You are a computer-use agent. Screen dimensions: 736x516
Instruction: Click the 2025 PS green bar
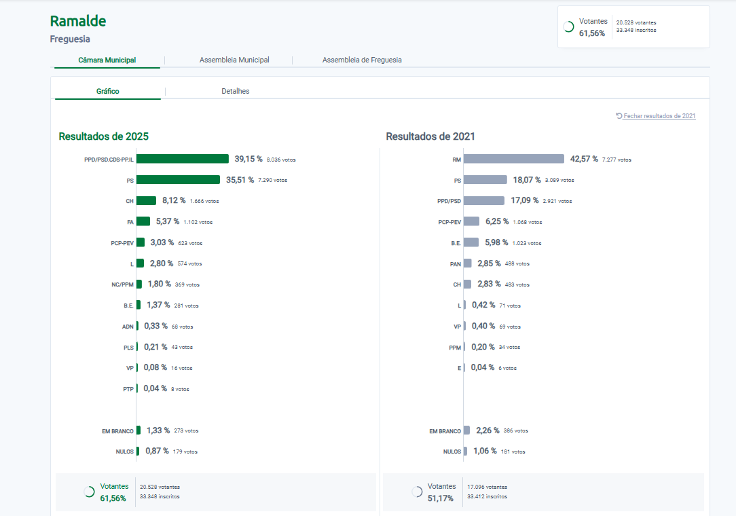pyautogui.click(x=178, y=179)
